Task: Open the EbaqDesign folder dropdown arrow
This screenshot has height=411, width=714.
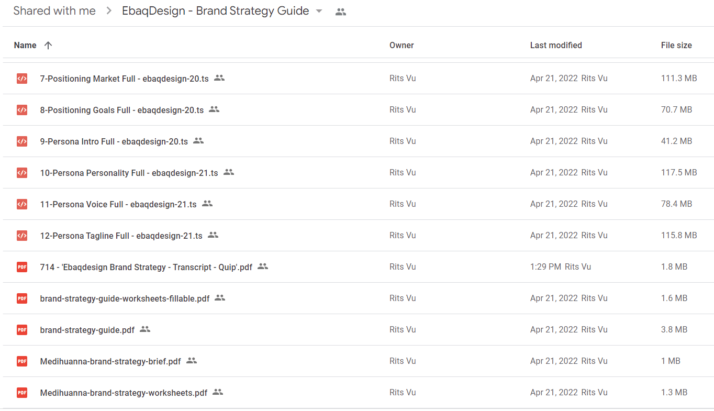Action: coord(319,11)
